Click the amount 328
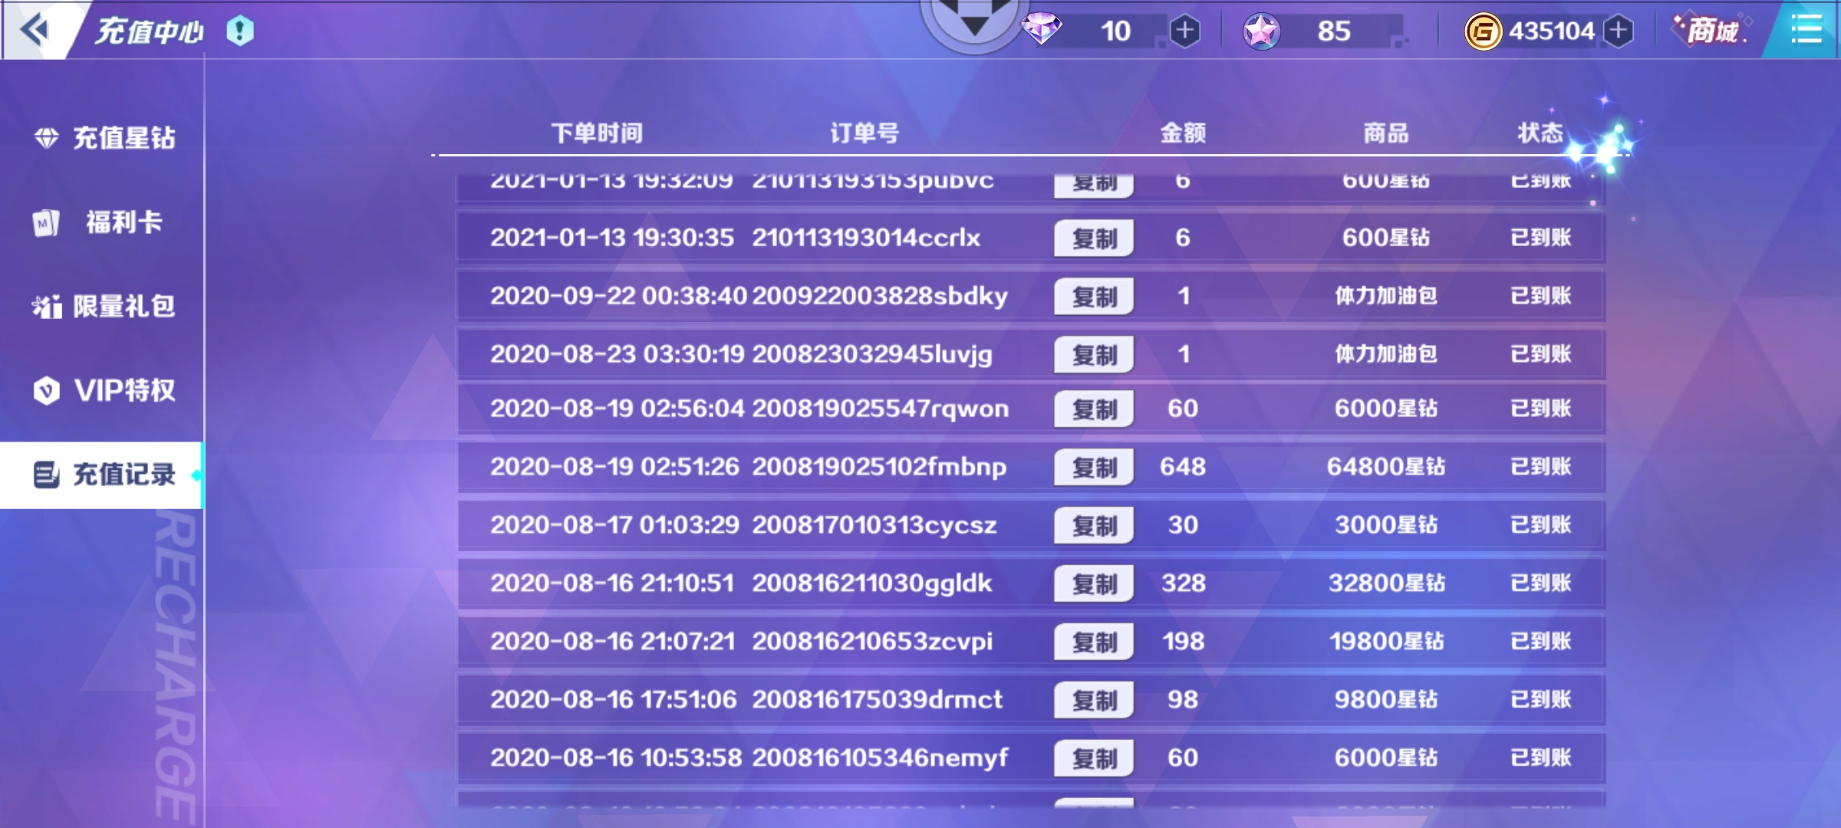The height and width of the screenshot is (828, 1841). [x=1184, y=583]
